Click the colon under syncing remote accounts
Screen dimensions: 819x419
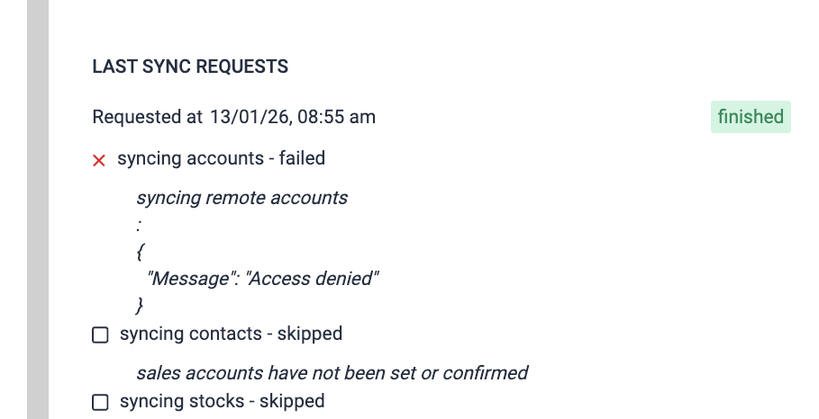pyautogui.click(x=139, y=225)
